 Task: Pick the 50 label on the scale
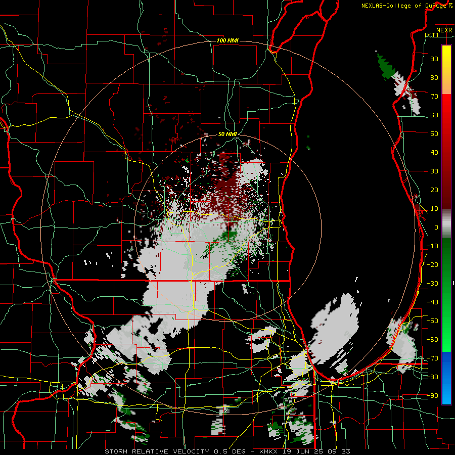434,134
